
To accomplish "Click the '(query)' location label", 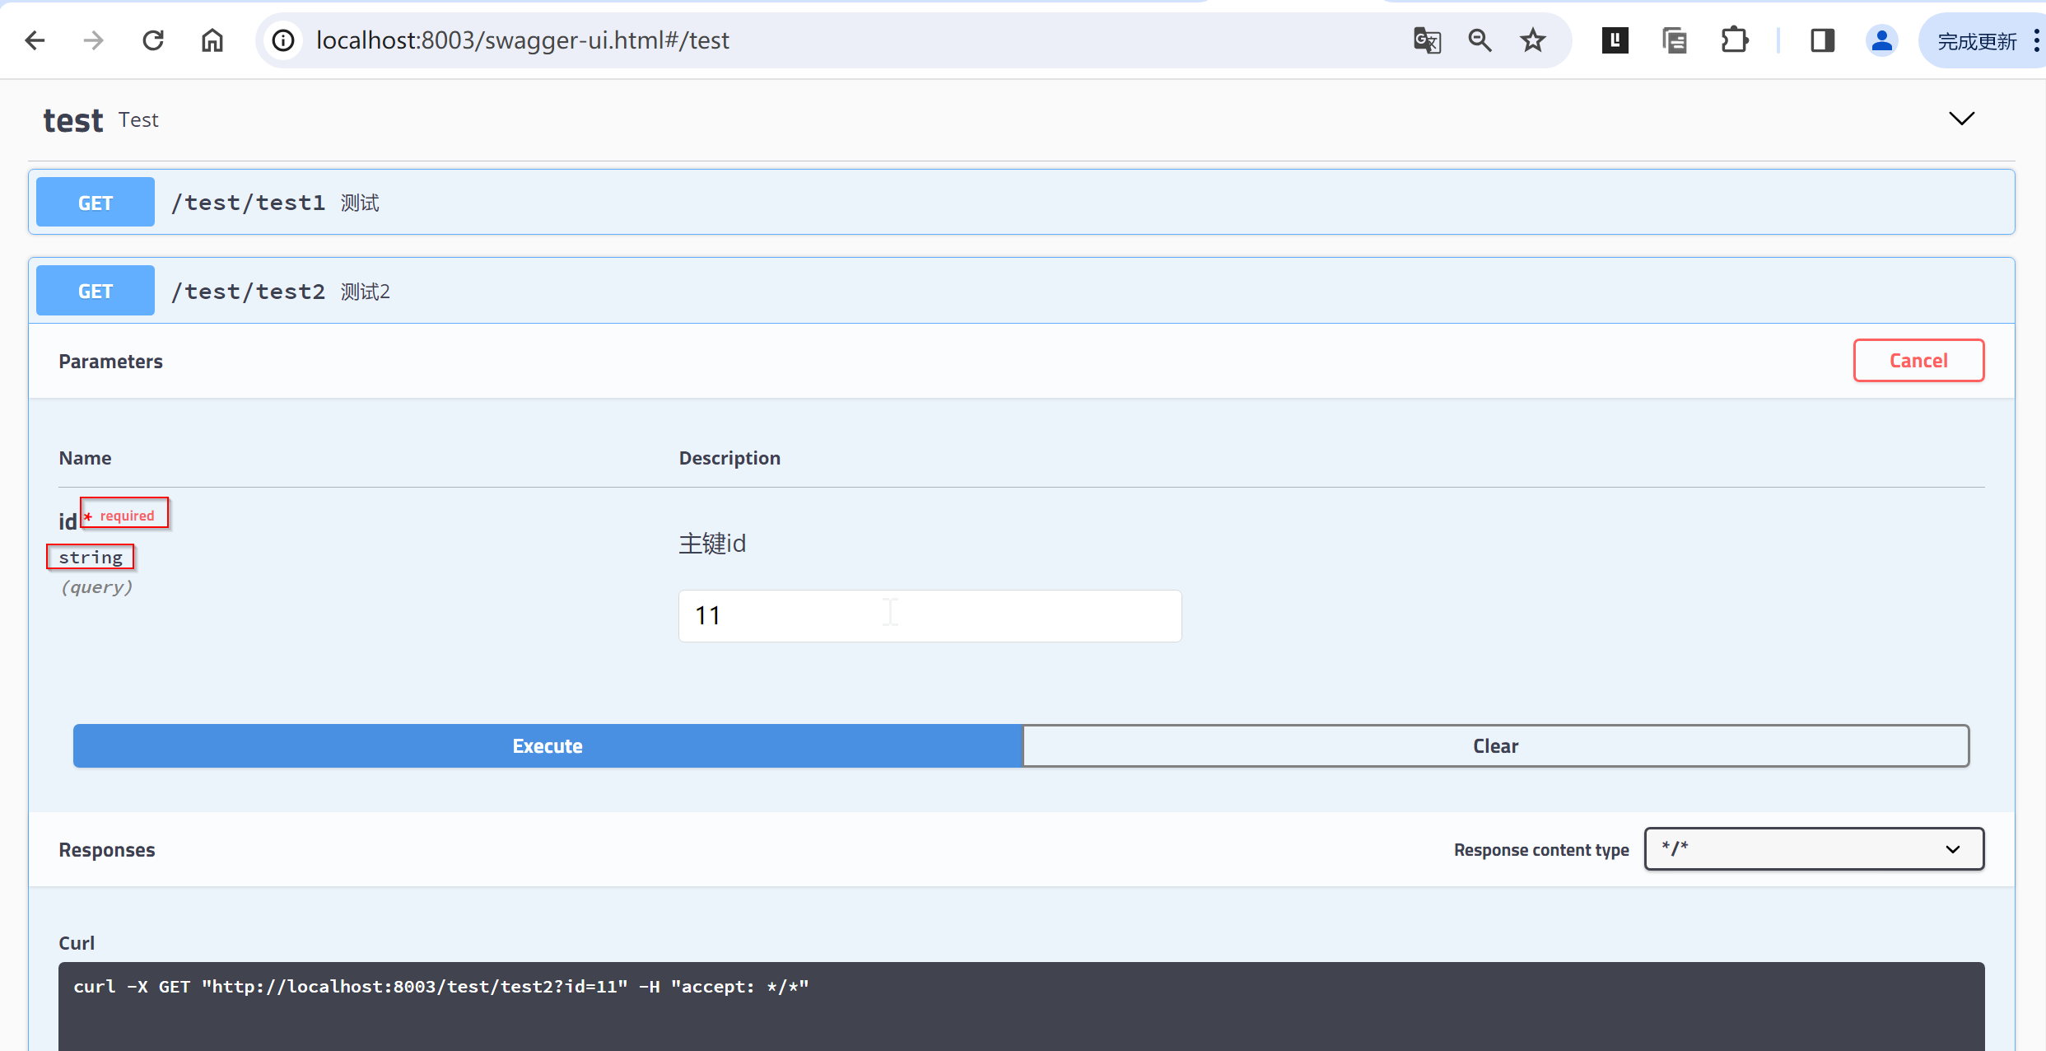I will coord(96,587).
